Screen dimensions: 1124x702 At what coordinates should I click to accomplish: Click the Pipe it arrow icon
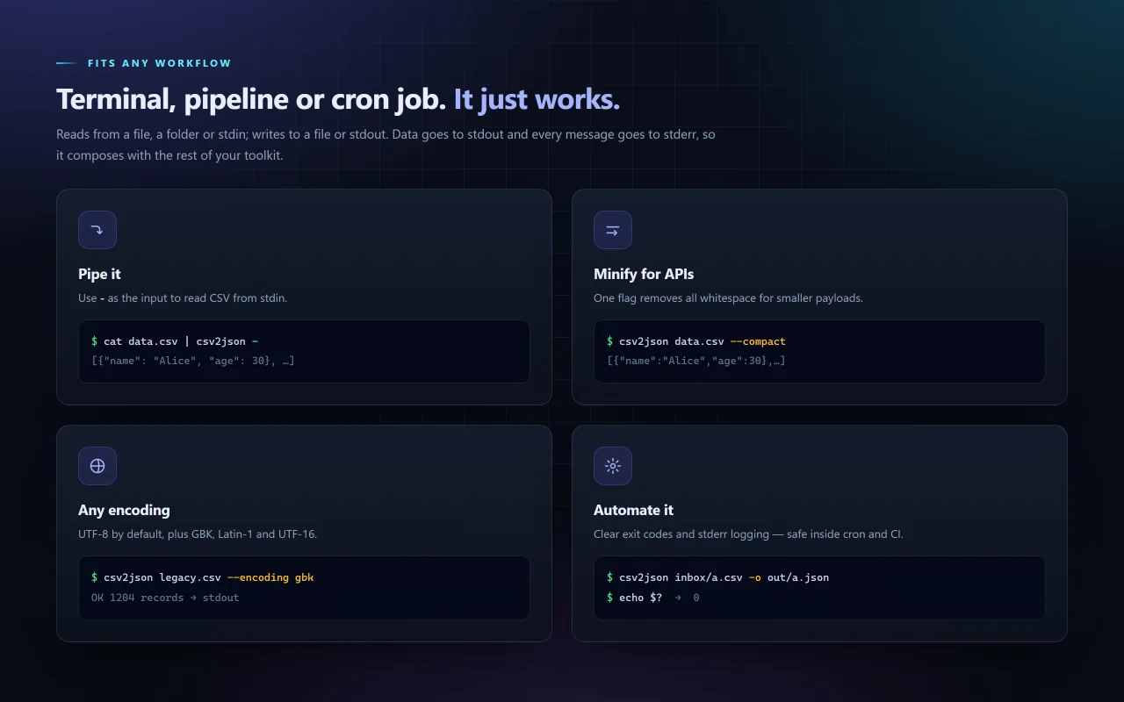(x=97, y=230)
